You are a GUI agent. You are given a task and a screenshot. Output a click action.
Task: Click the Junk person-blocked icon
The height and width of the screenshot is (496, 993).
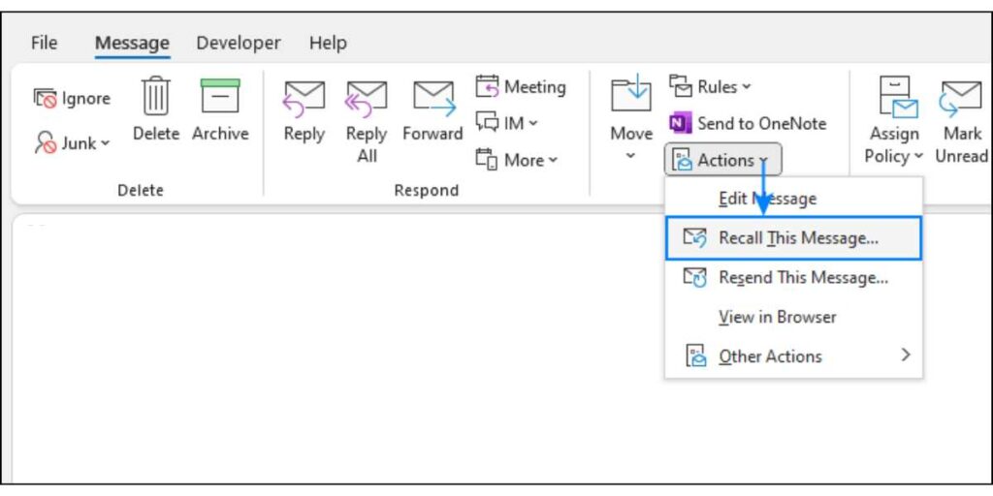pyautogui.click(x=45, y=143)
